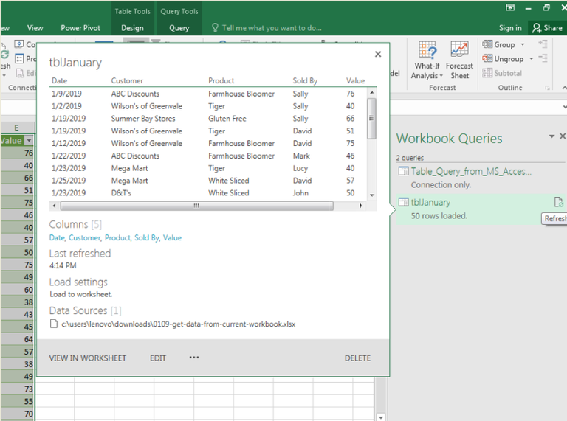Switch to the Power Pivot tab
Image resolution: width=567 pixels, height=421 pixels.
(81, 28)
